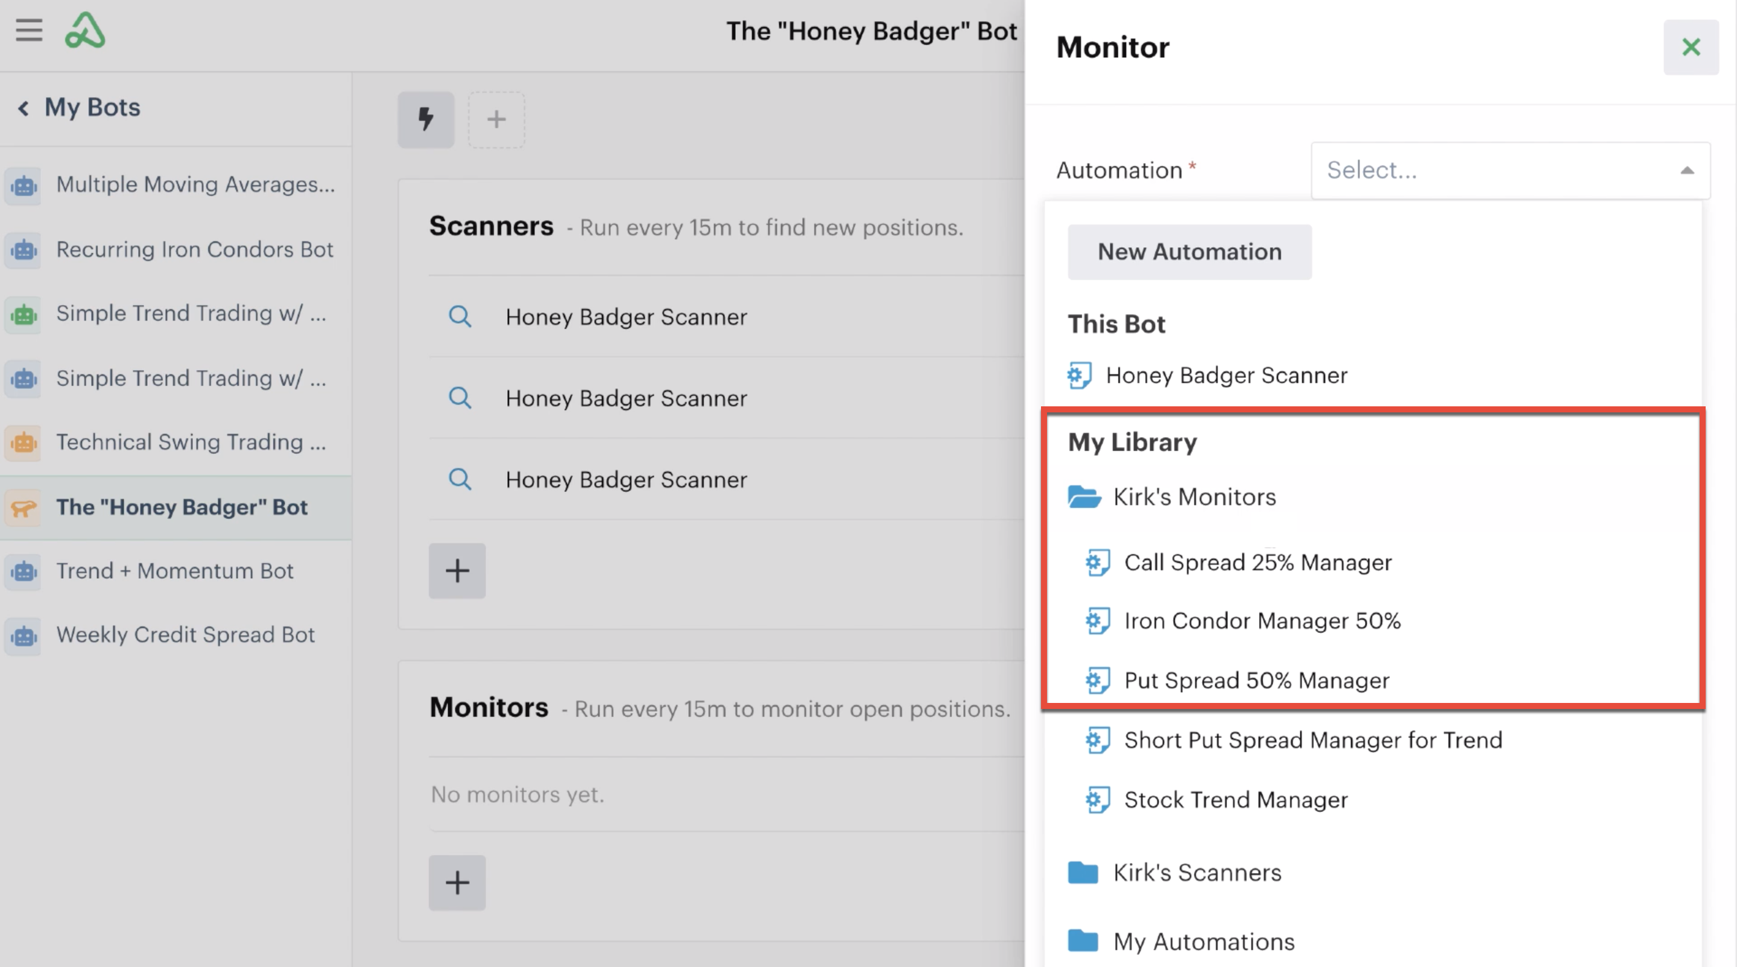Select Short Put Spread Manager for Trend

1313,740
